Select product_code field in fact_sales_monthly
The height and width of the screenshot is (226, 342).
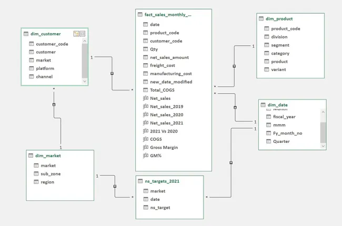[165, 33]
